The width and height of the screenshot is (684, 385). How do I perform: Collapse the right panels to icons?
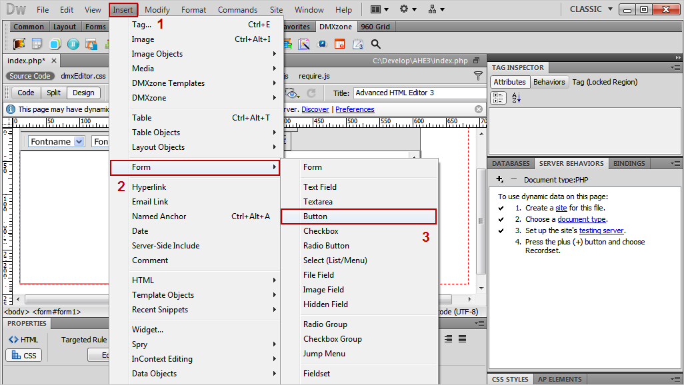[678, 57]
